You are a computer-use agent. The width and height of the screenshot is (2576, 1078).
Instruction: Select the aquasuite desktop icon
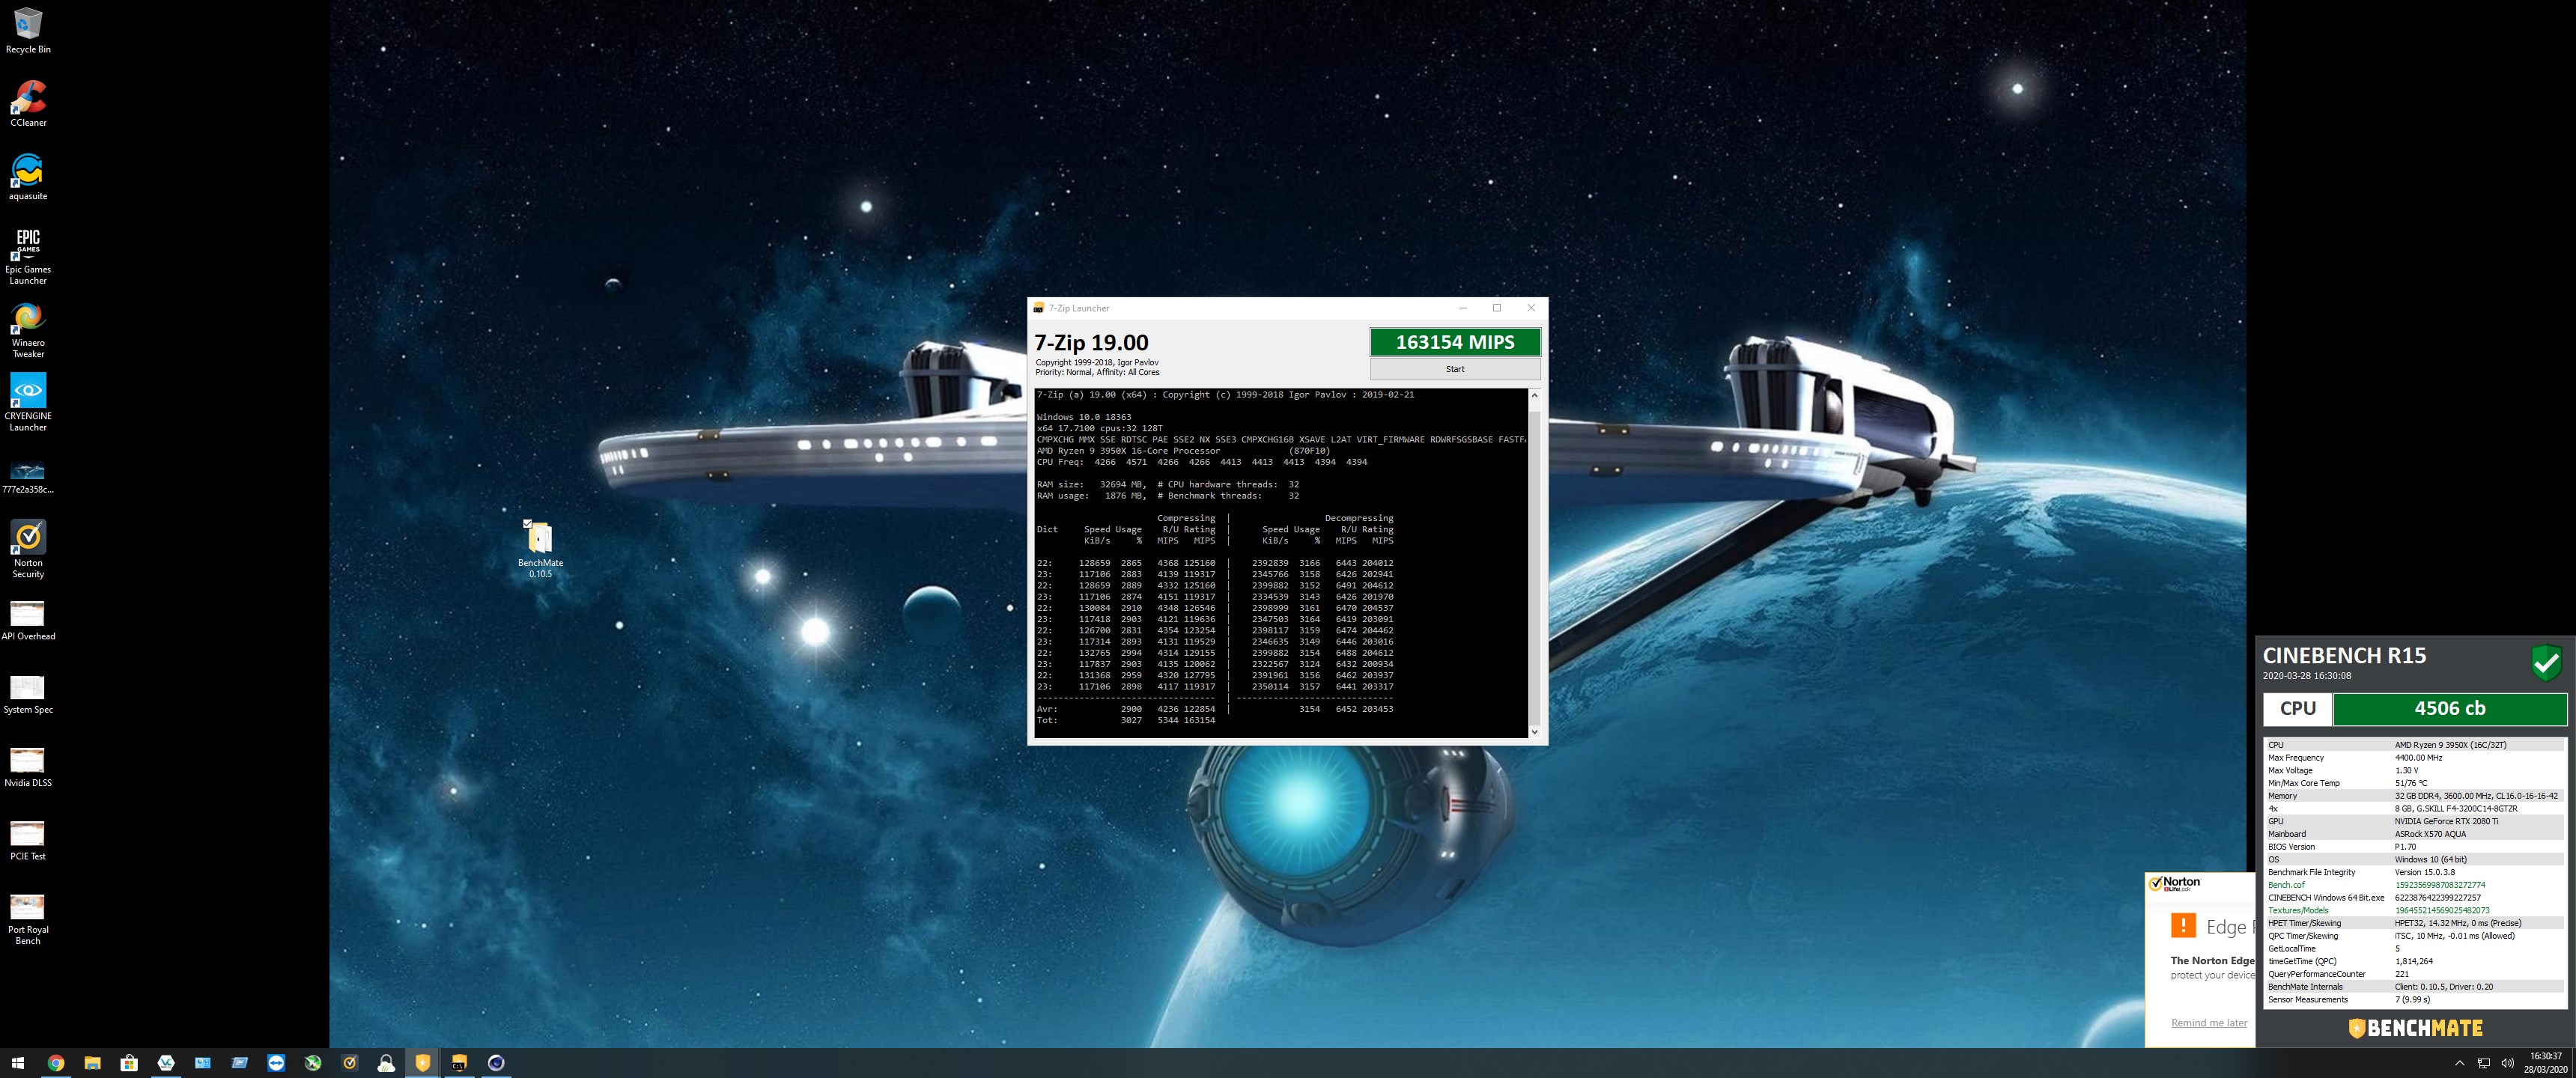pyautogui.click(x=28, y=177)
